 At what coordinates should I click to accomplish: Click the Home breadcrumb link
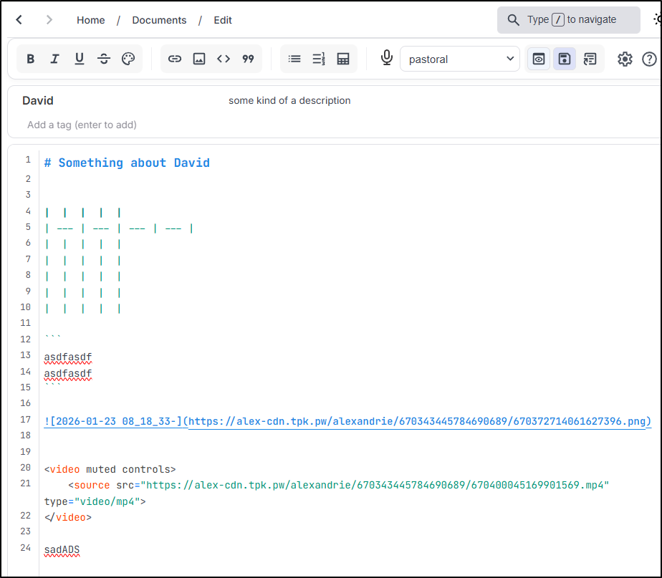pos(91,20)
